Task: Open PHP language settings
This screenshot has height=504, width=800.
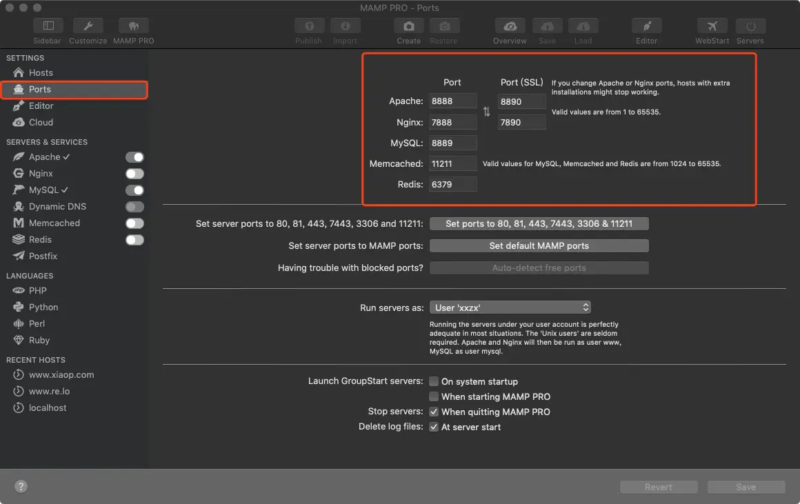Action: coord(37,291)
